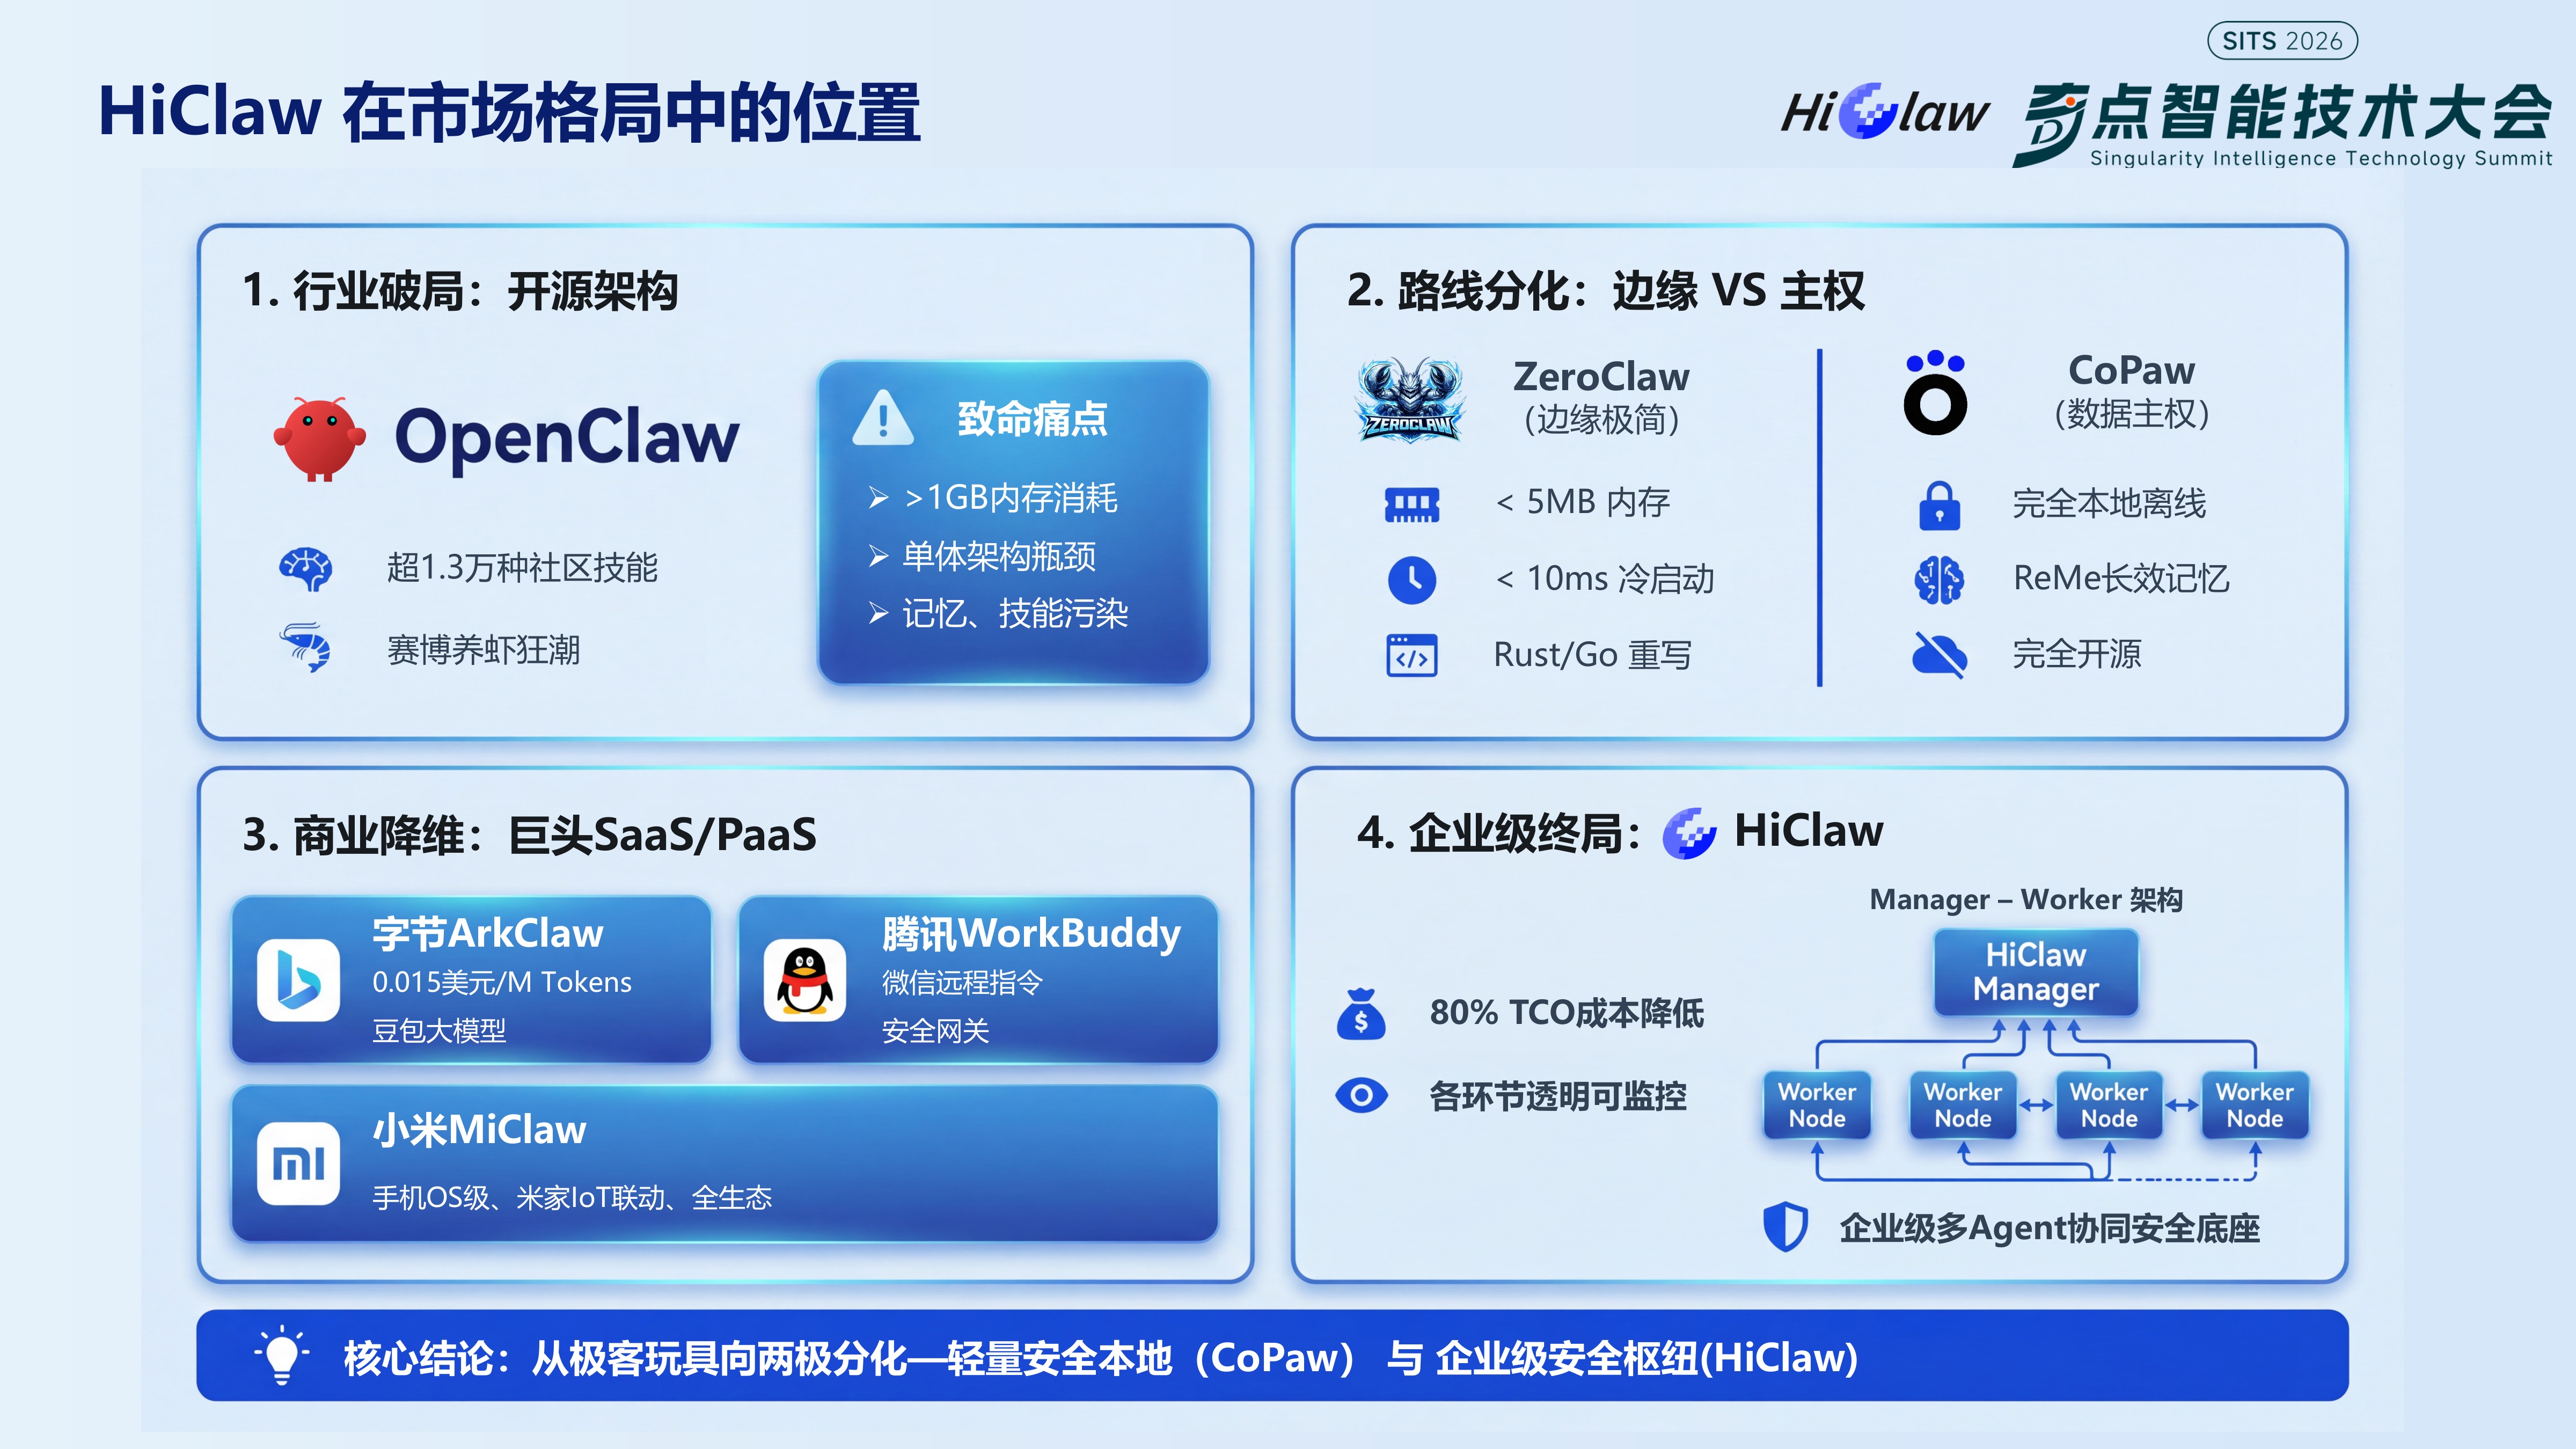Click the heading 1. 行业破局：开源架构
The image size is (2576, 1449).
(x=460, y=291)
